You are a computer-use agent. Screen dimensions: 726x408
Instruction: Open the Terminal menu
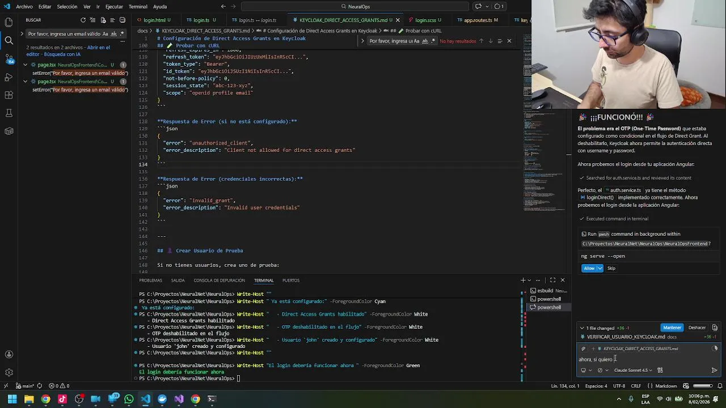(138, 7)
